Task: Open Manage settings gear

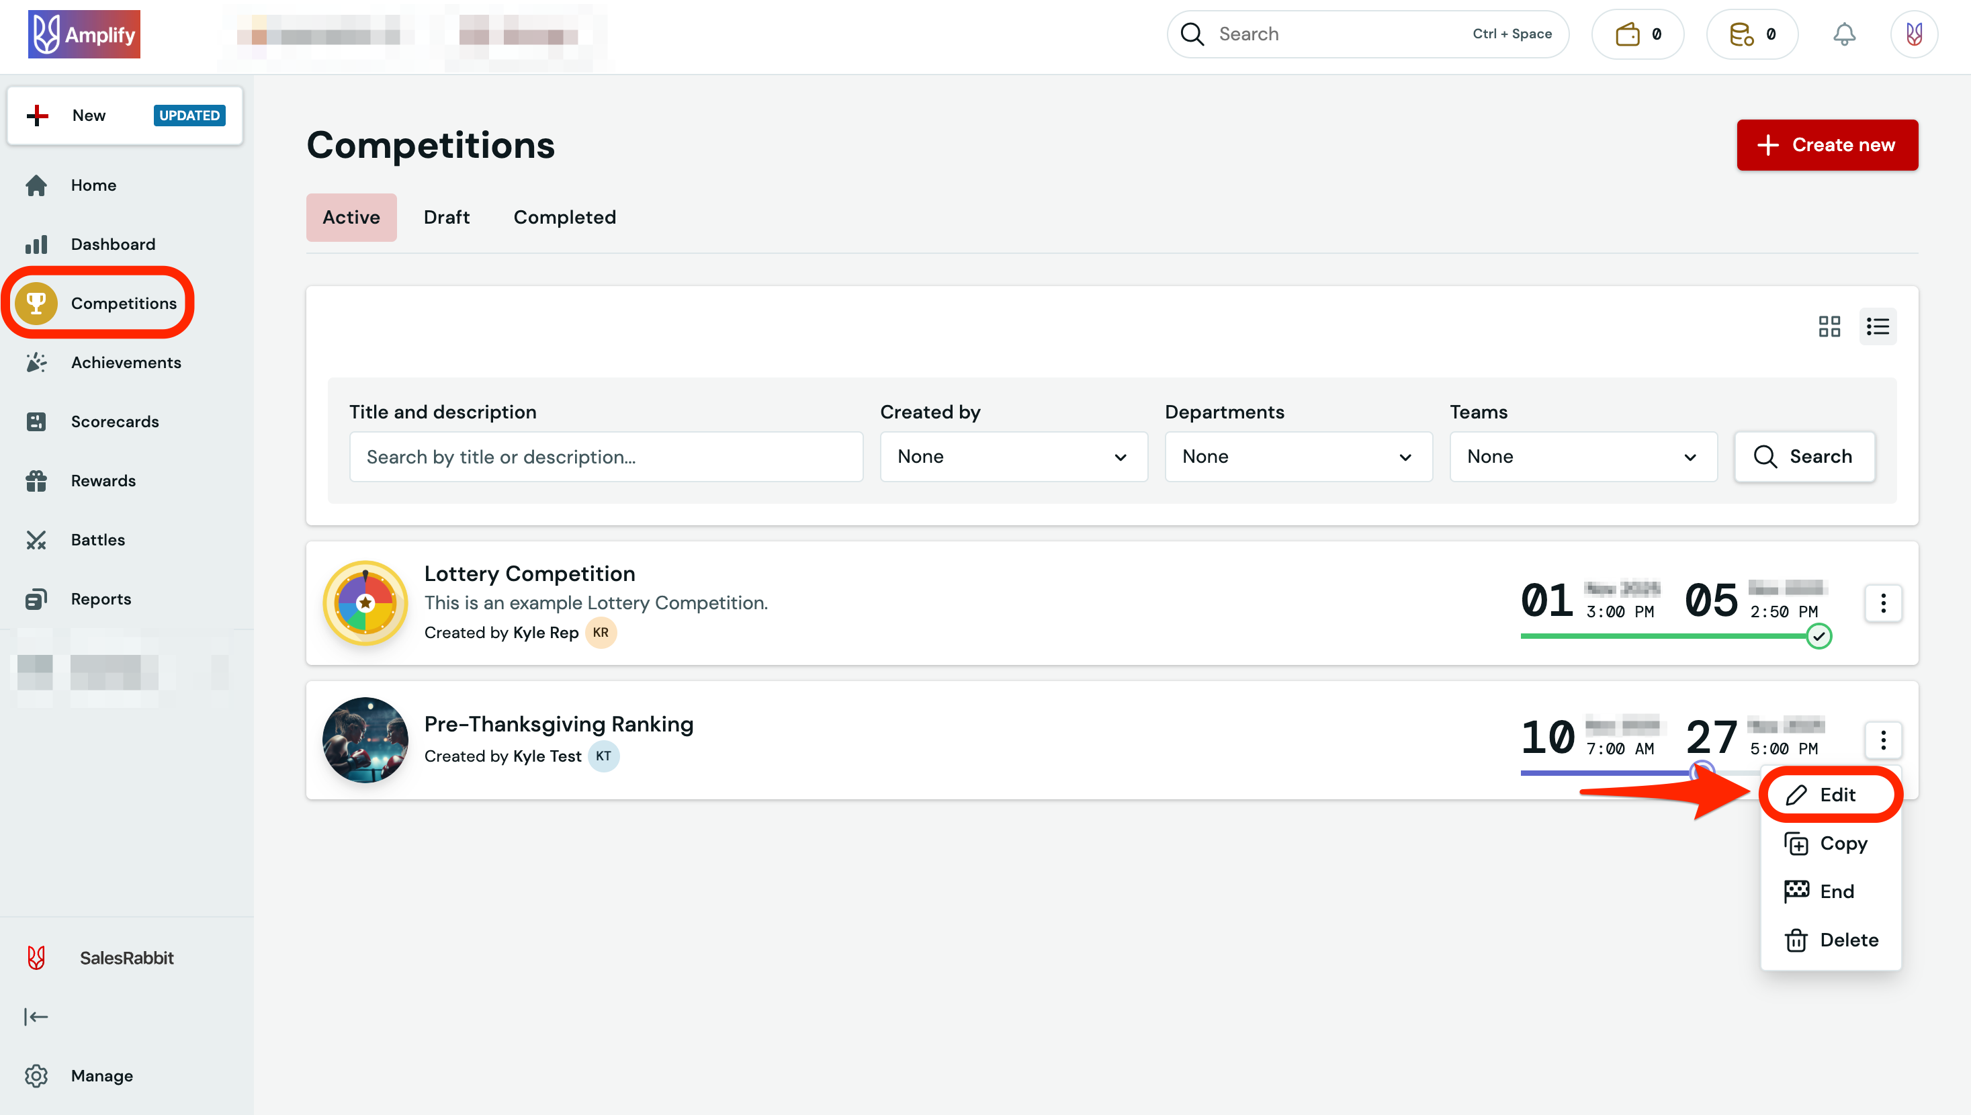Action: click(36, 1075)
